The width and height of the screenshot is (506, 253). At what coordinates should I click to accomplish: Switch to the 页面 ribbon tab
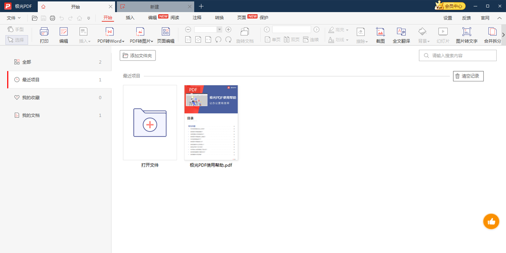242,18
